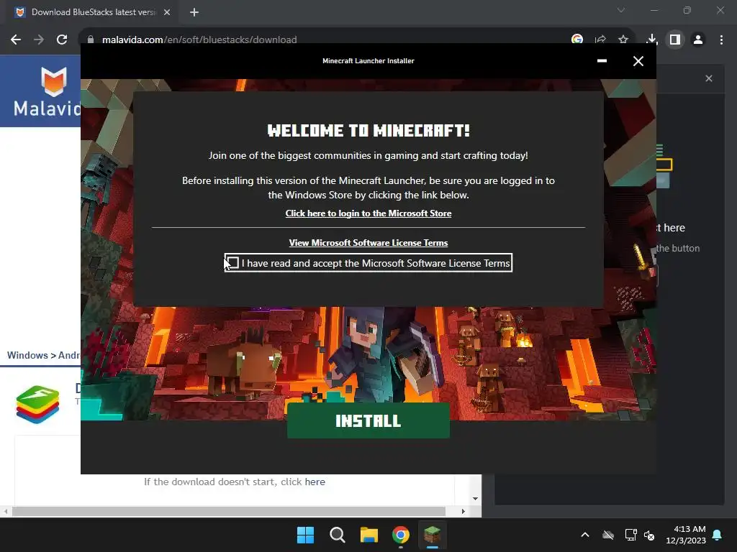Viewport: 737px width, 552px height.
Task: Go forward in Chrome browser
Action: pos(39,40)
